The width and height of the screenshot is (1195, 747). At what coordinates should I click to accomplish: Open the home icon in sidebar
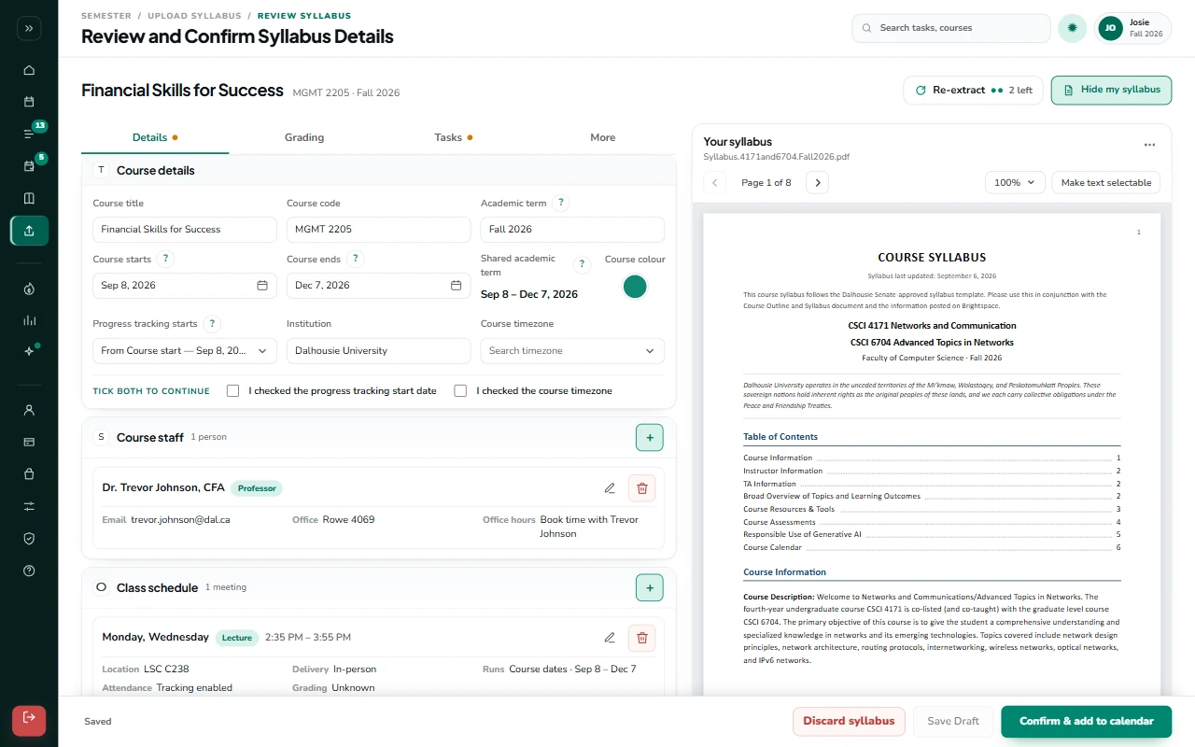[29, 70]
